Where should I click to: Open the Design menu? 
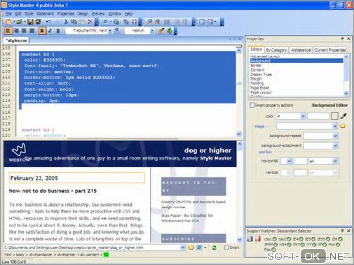click(83, 14)
